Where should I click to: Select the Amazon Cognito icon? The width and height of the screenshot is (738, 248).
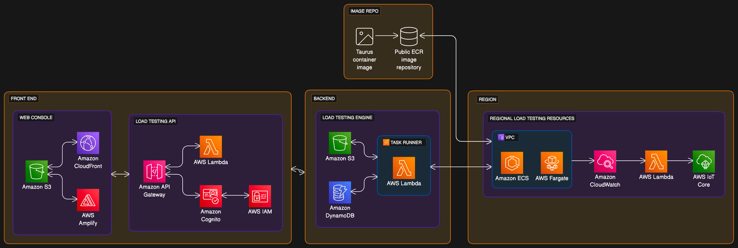click(211, 196)
